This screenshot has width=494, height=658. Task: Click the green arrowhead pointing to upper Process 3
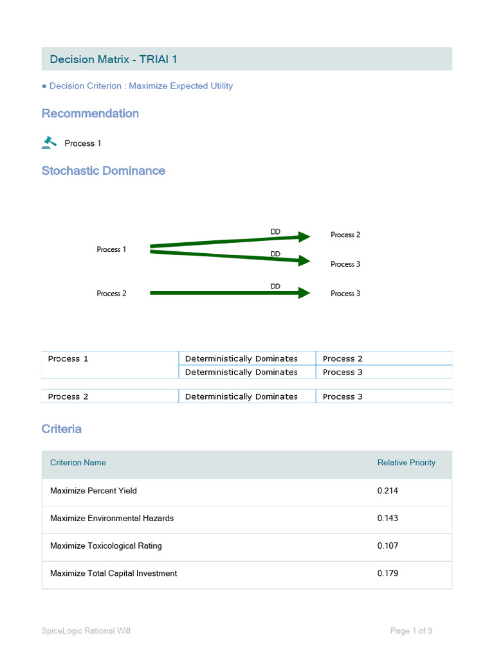[304, 261]
